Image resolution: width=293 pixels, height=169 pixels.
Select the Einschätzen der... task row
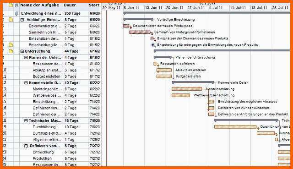click(x=44, y=38)
